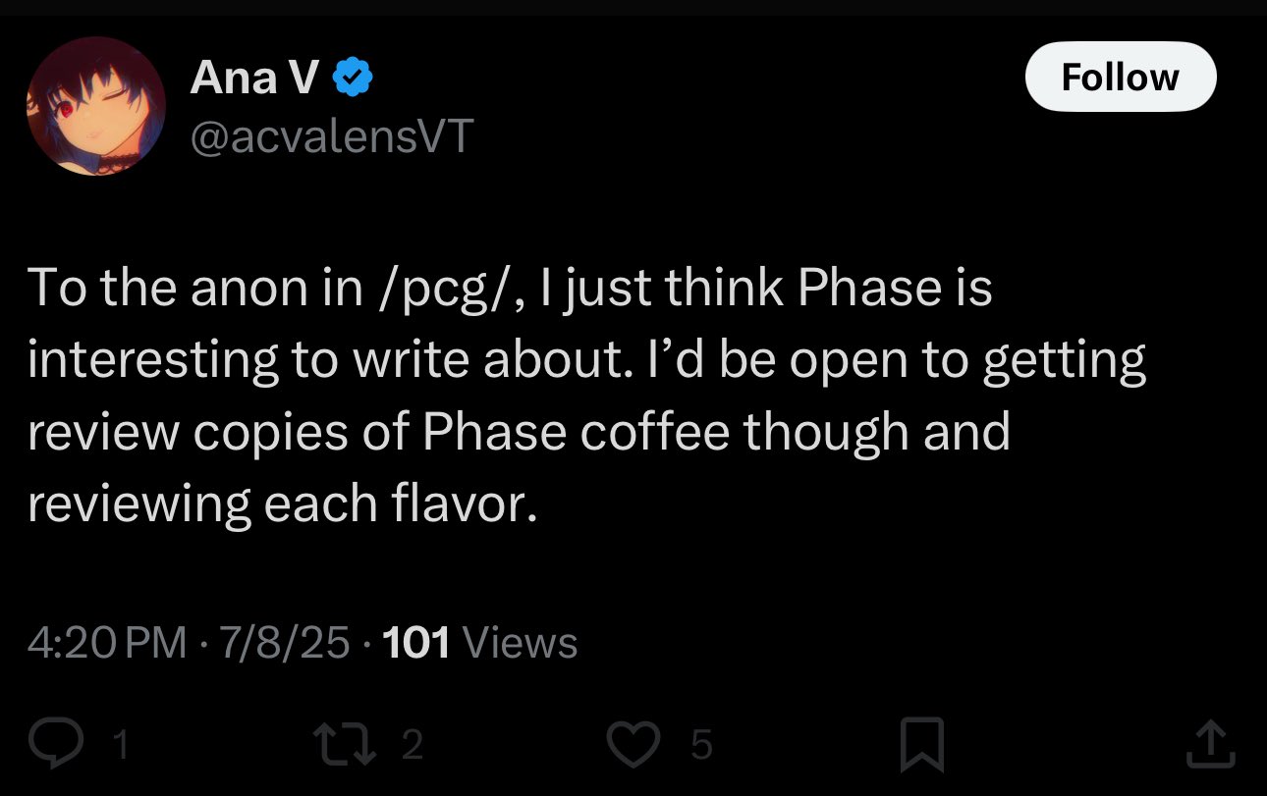The width and height of the screenshot is (1267, 796).
Task: Click the tweet line about Phase coffee
Action: tap(519, 433)
